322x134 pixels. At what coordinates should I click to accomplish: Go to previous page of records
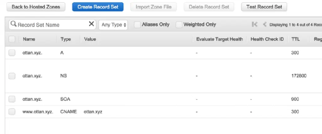(264, 24)
